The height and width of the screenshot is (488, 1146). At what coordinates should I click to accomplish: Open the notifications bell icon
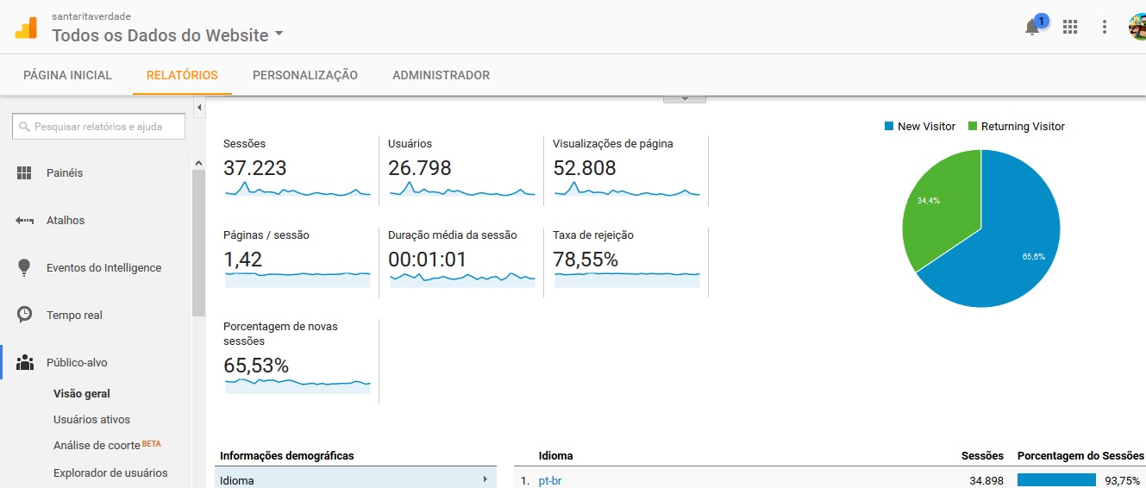[x=1031, y=27]
